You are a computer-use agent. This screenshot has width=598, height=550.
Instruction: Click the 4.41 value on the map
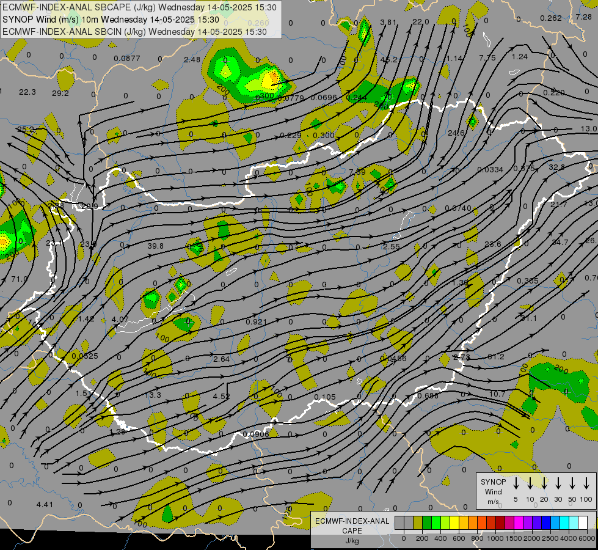point(45,505)
